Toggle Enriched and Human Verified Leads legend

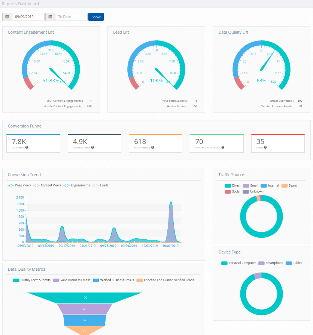tap(165, 280)
